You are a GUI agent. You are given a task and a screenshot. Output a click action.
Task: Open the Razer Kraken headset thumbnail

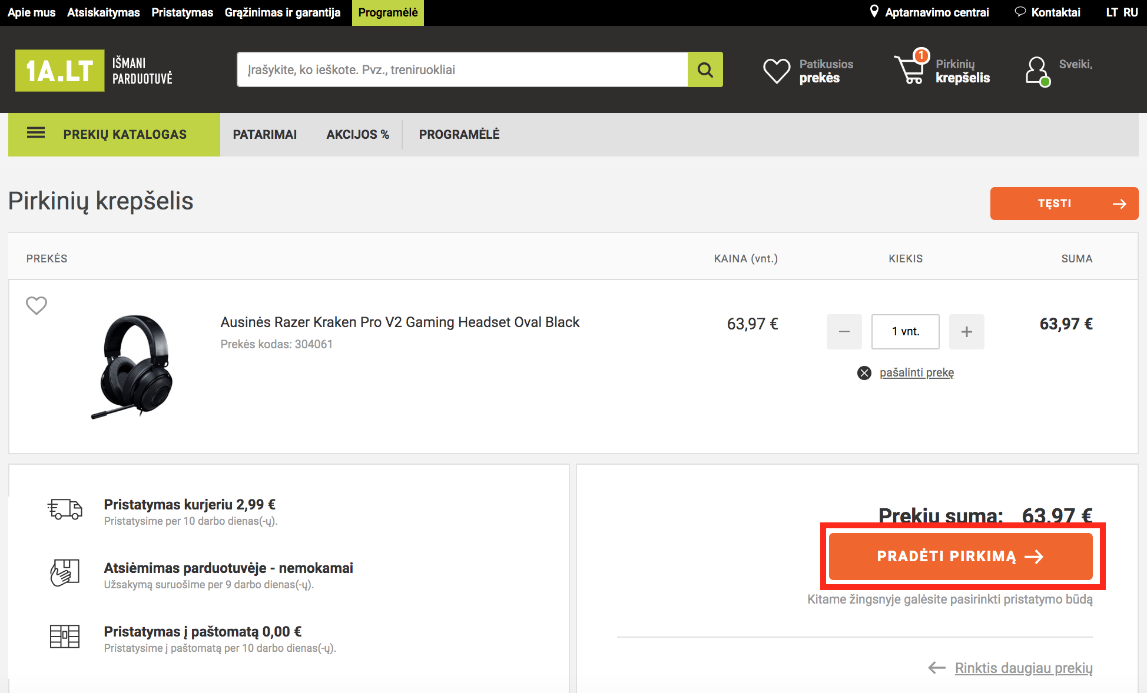134,366
